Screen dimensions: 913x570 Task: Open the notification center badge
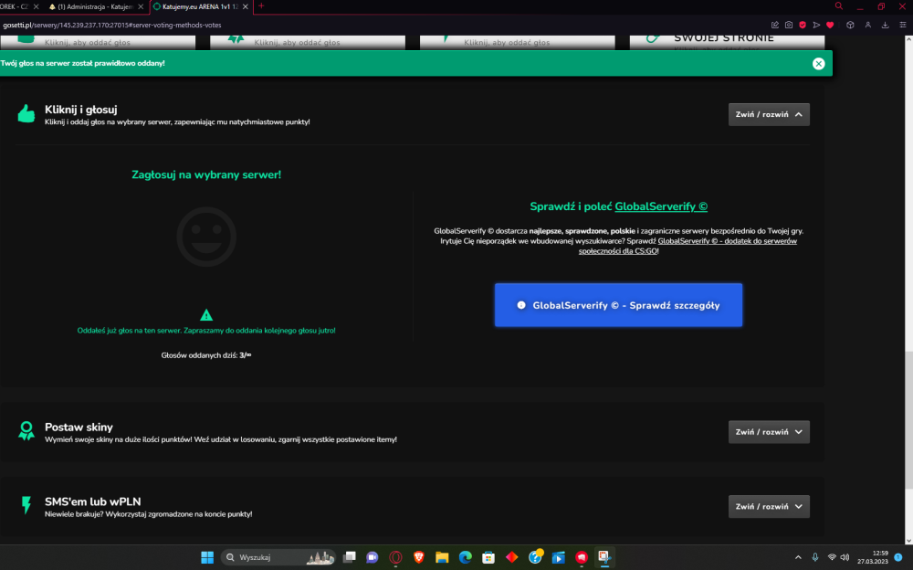(x=897, y=557)
